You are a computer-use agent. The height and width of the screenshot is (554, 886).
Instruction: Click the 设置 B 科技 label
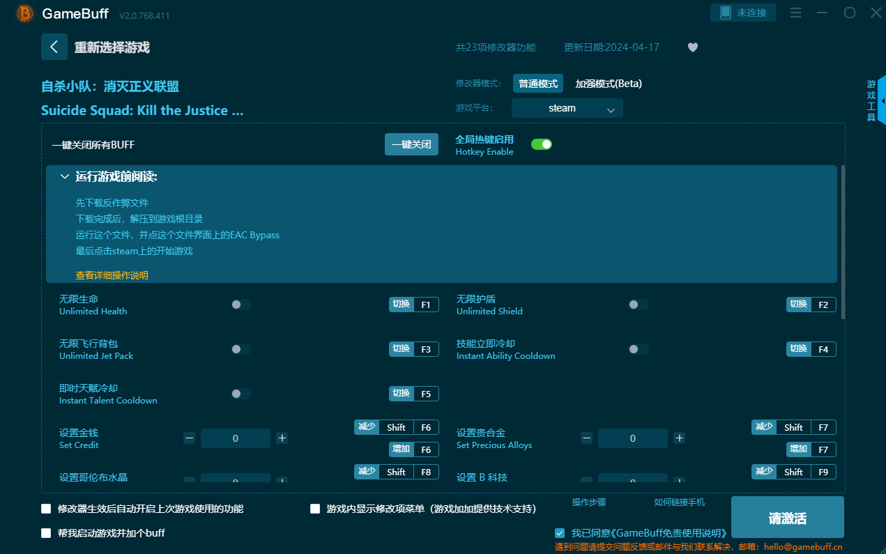482,477
